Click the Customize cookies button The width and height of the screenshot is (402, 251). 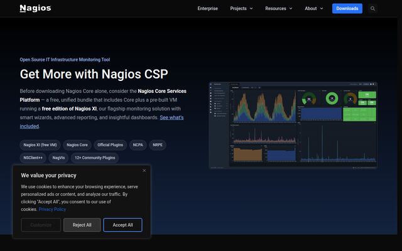41,225
